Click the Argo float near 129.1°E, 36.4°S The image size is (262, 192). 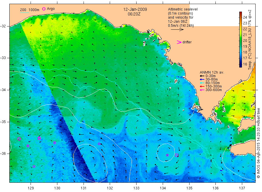34,166
